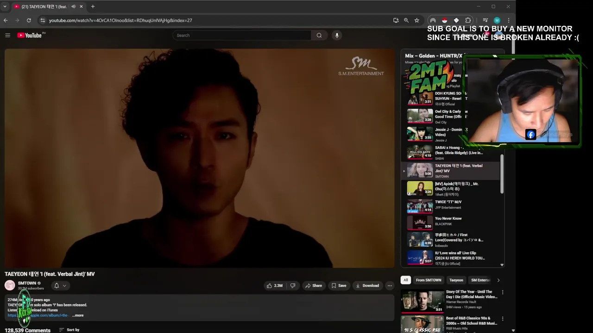Start voice search with microphone icon
The image size is (593, 333).
[x=337, y=35]
